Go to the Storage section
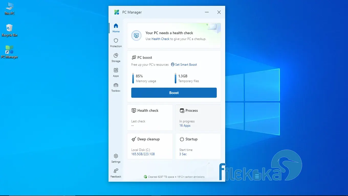The width and height of the screenshot is (348, 196). click(116, 58)
